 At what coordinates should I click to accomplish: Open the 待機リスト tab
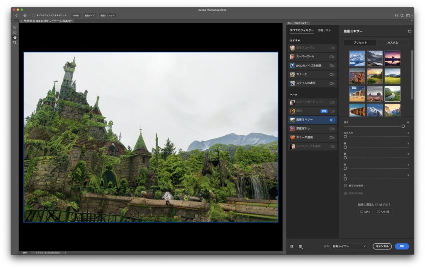point(324,30)
